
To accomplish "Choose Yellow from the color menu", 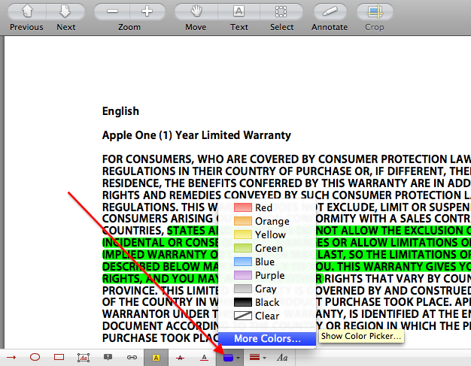I will tap(267, 234).
